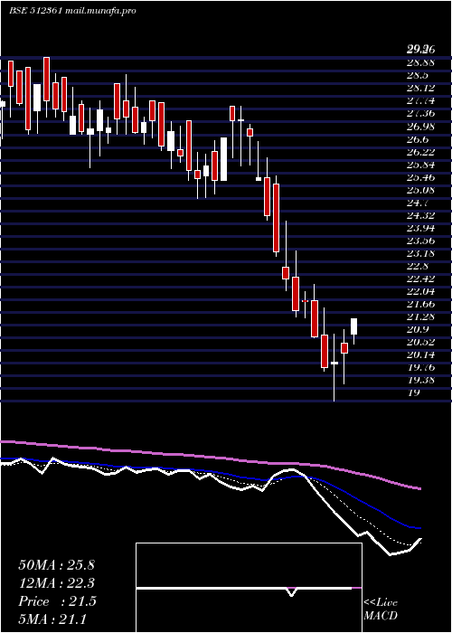Click the 20.9 price axis label
Image resolution: width=452 pixels, height=633 pixels.
pos(418,329)
